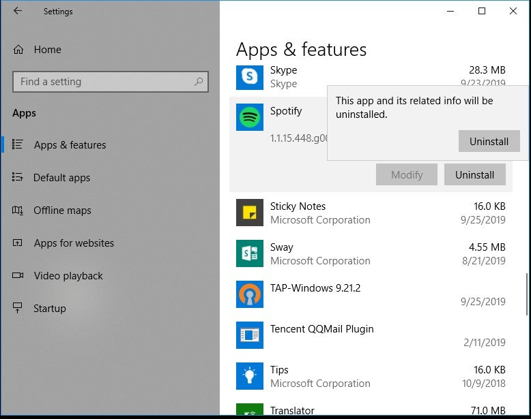Click Tips install date 10/9/2018
The image size is (531, 419).
point(484,384)
